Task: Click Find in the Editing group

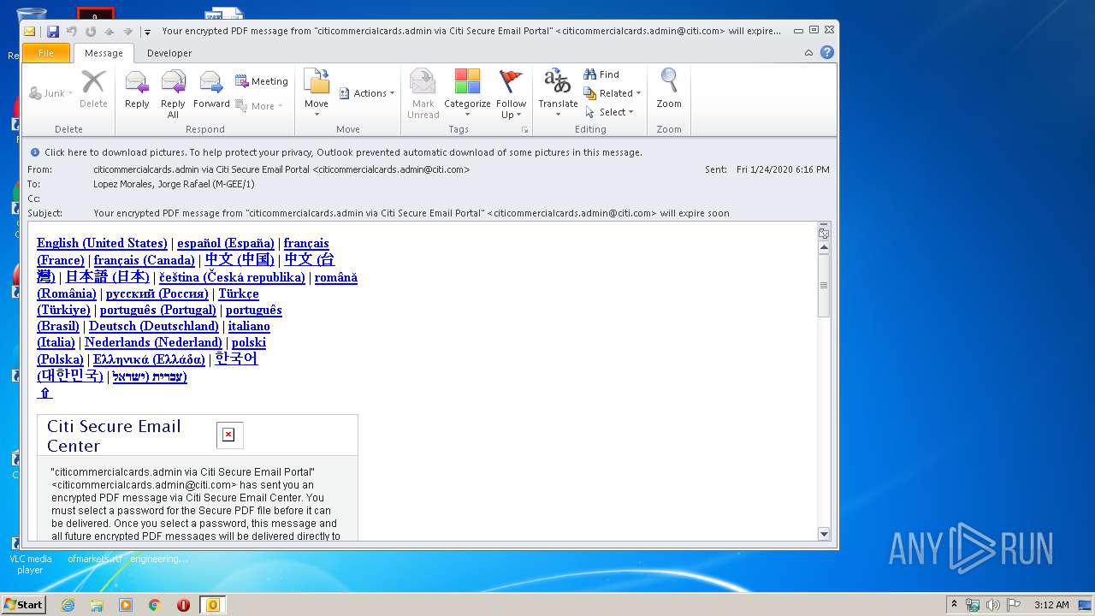Action: pos(601,74)
